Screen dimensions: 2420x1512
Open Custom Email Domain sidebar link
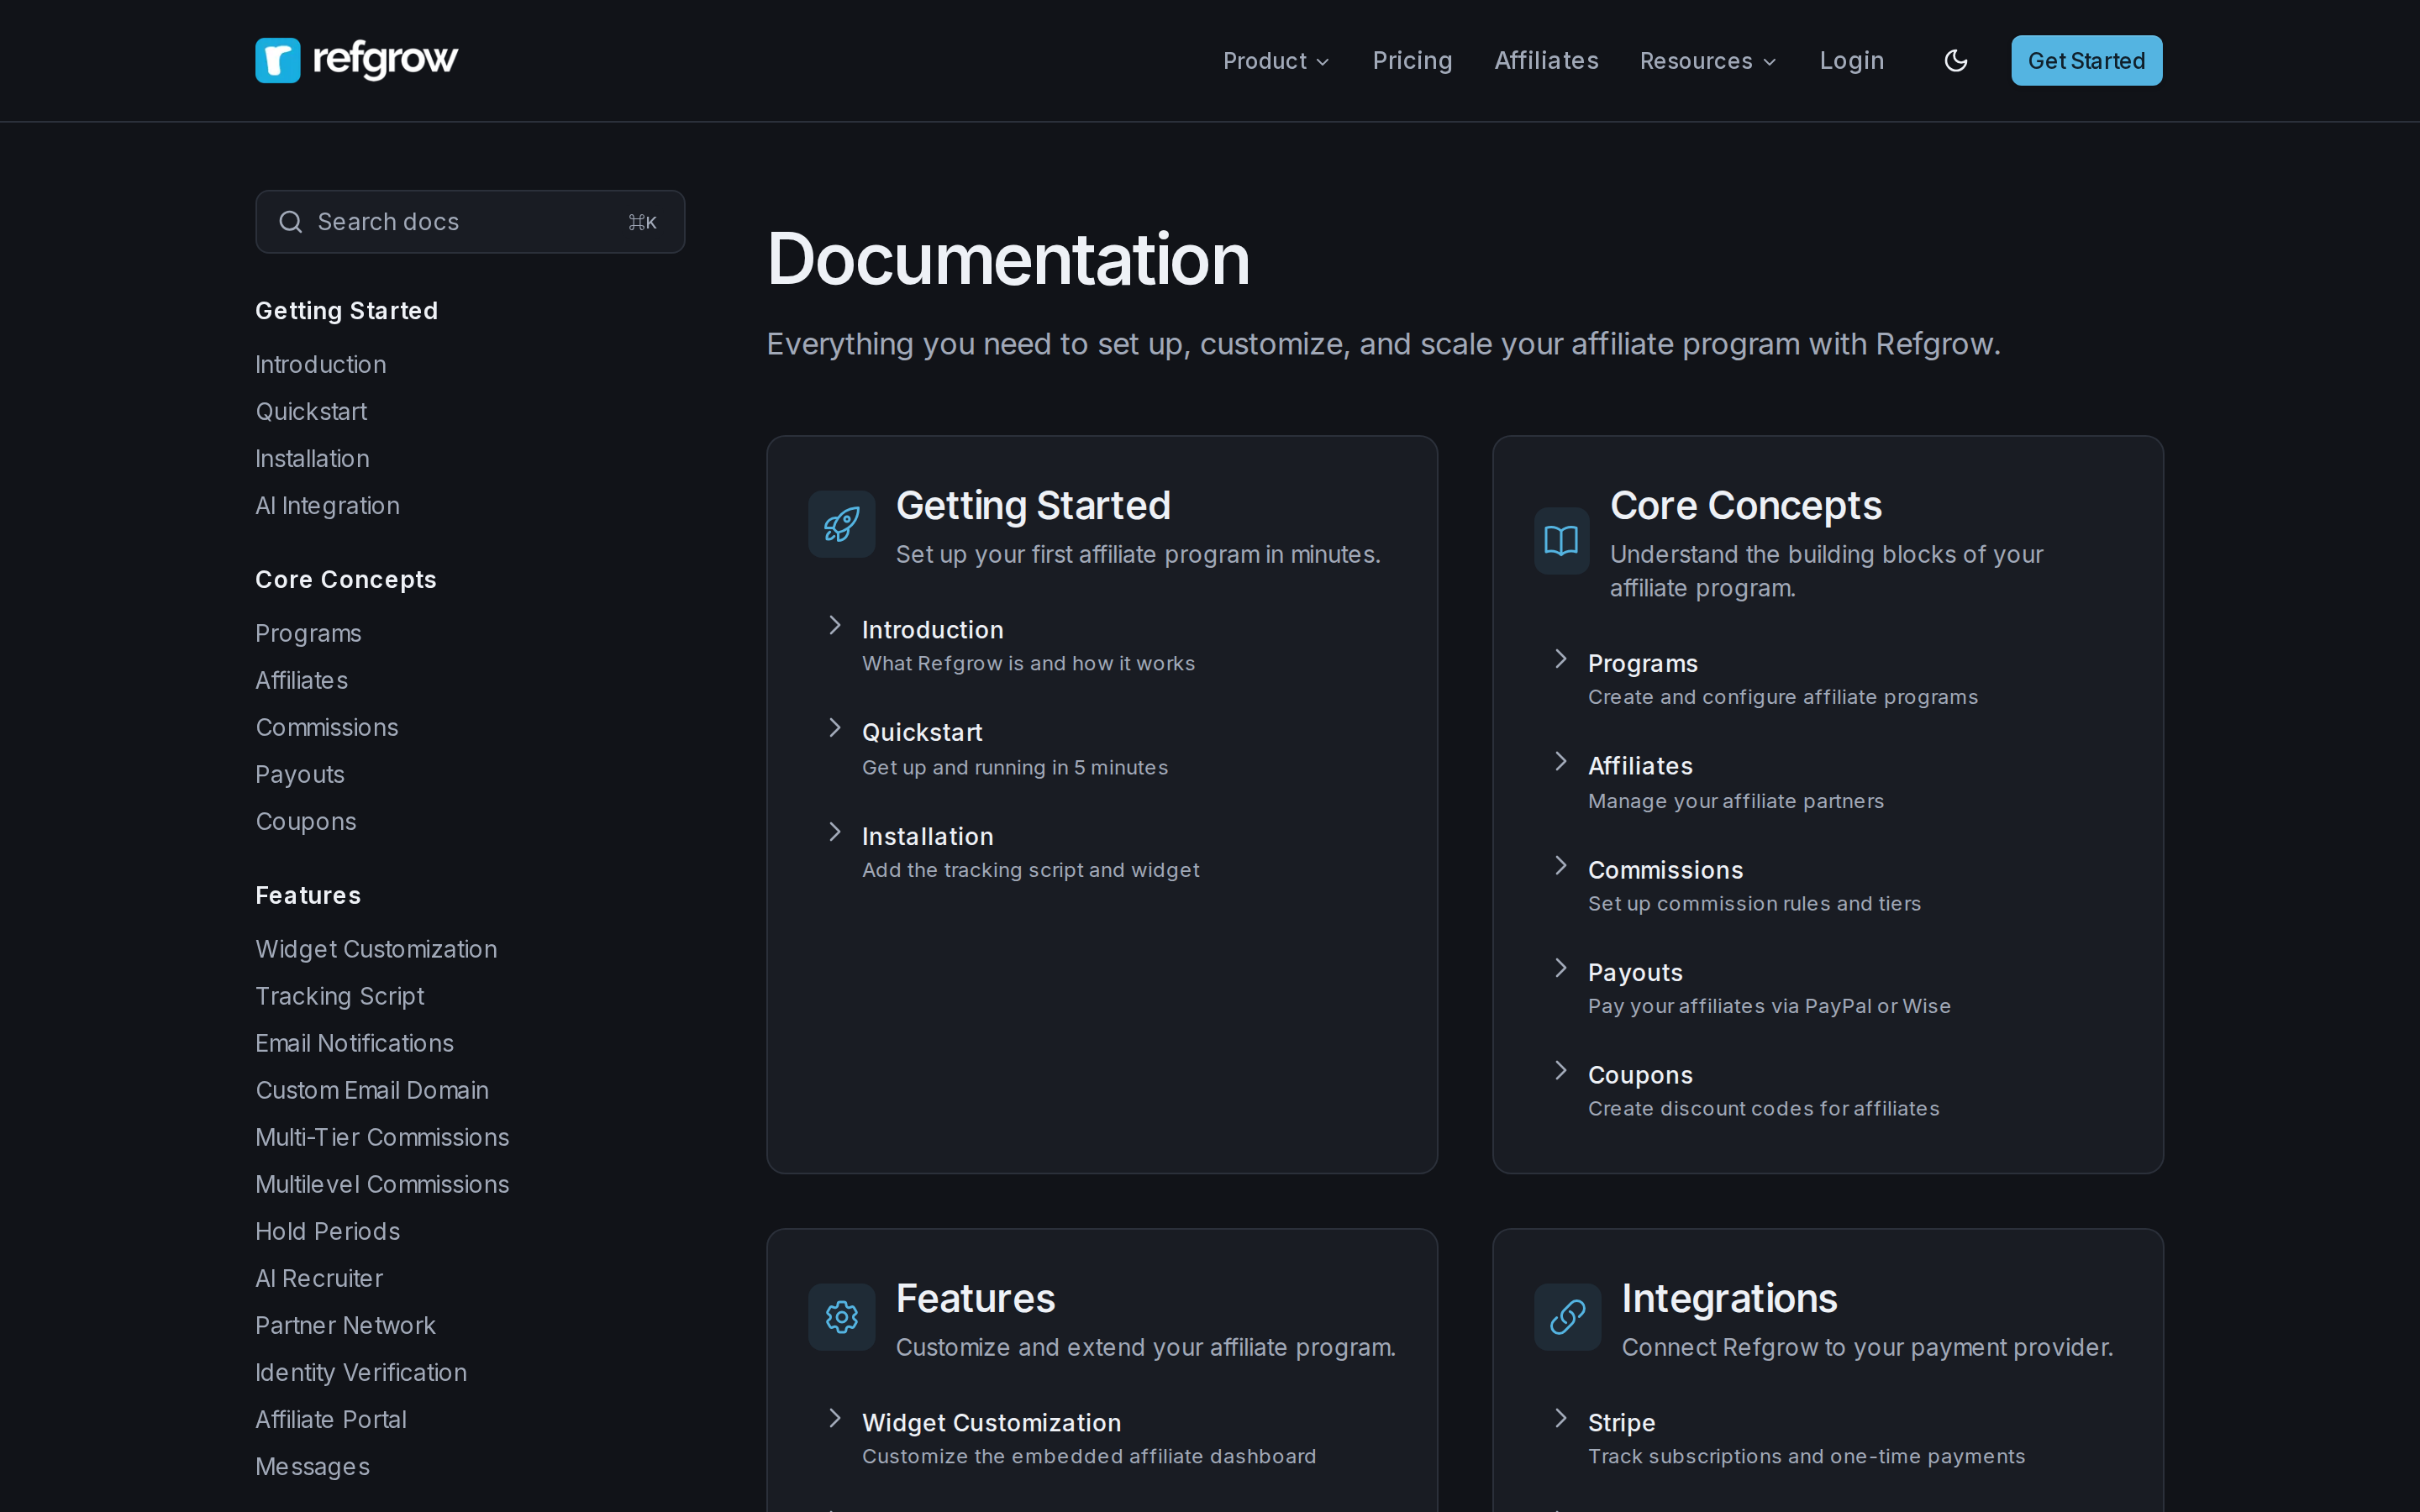(372, 1091)
